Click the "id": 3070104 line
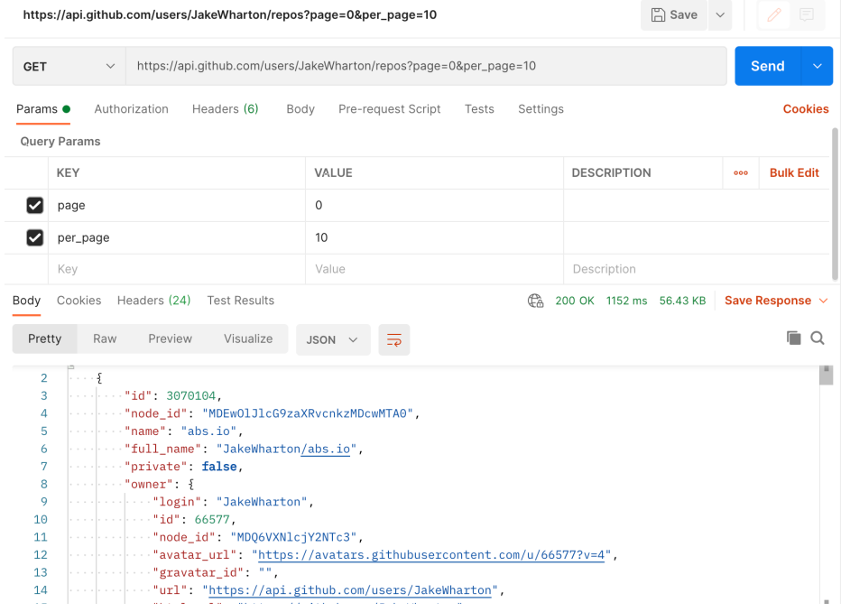Image resolution: width=841 pixels, height=612 pixels. [172, 396]
